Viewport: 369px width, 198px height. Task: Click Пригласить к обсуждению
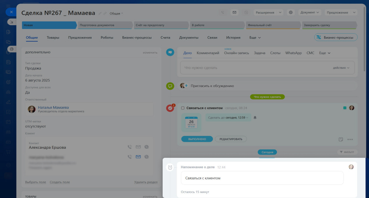click(x=212, y=86)
